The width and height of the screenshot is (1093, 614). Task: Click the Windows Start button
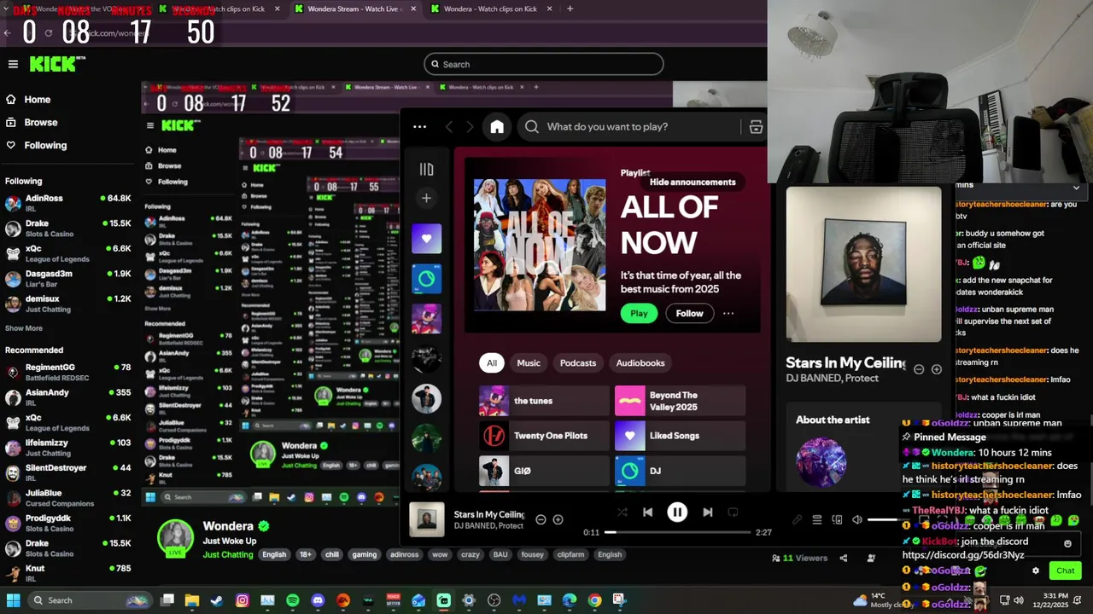(14, 600)
